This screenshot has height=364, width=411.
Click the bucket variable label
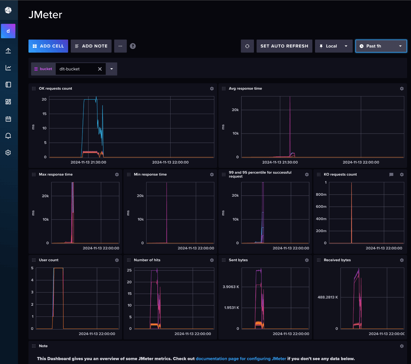pyautogui.click(x=43, y=69)
